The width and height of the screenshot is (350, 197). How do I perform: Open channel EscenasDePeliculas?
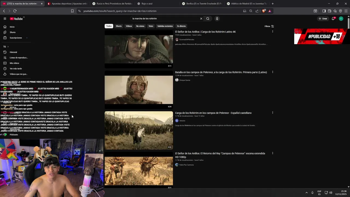[x=187, y=39]
